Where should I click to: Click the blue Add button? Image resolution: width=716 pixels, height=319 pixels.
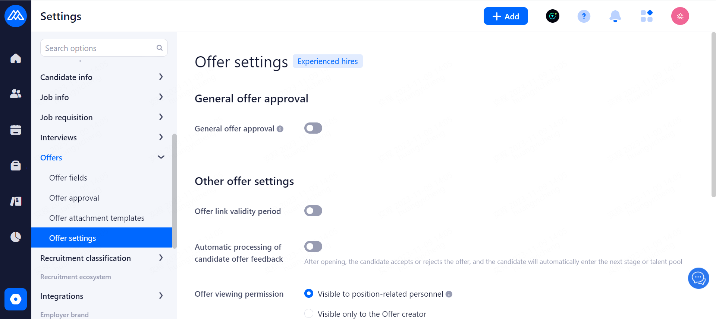point(505,16)
